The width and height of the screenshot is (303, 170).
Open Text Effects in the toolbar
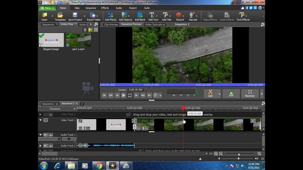coord(243,17)
